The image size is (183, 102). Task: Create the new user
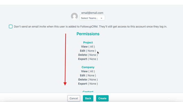pyautogui.click(x=102, y=98)
